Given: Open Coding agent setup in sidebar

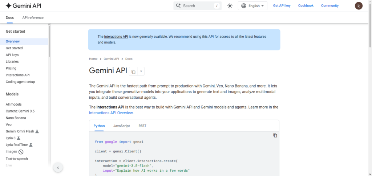Looking at the screenshot, I should (20, 82).
